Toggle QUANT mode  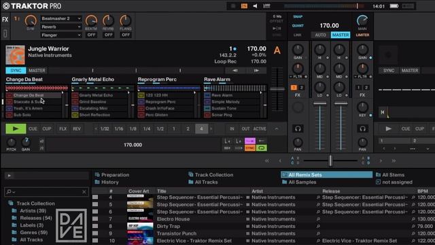(x=298, y=26)
